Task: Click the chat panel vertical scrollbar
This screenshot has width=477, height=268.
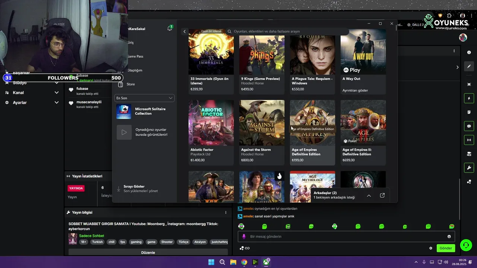Action: tap(459, 199)
